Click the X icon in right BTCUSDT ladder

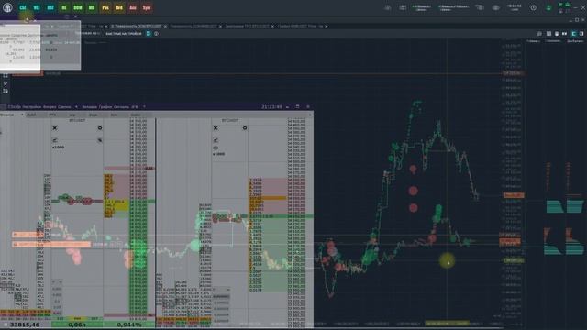coord(216,128)
